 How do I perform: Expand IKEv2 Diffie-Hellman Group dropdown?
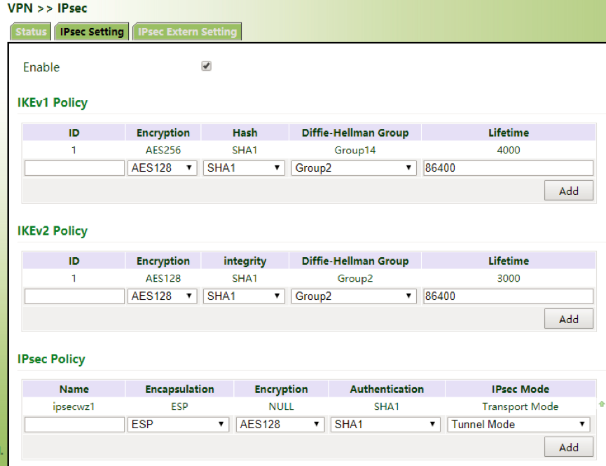(354, 296)
